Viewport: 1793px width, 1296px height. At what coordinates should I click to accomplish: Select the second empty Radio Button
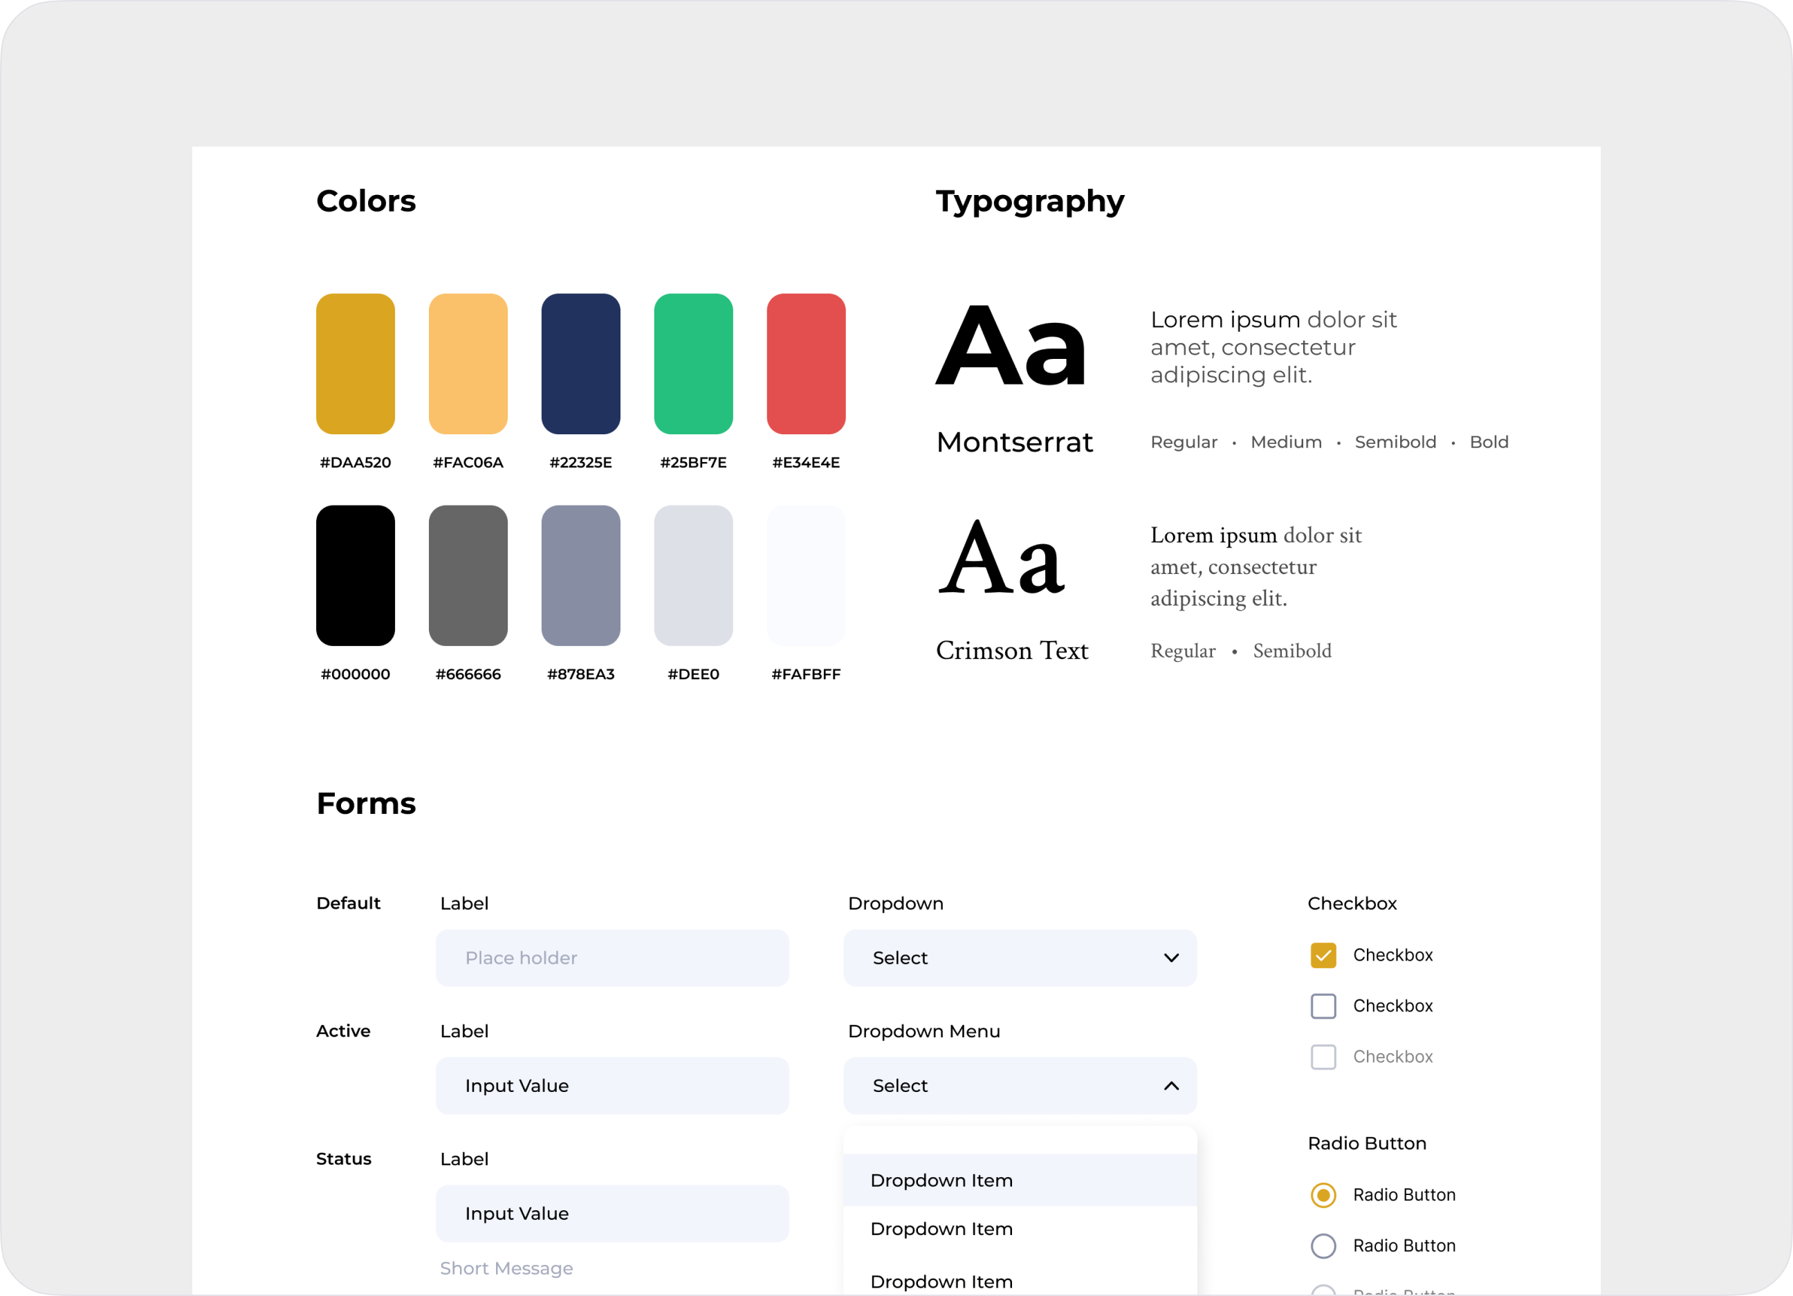click(x=1323, y=1246)
